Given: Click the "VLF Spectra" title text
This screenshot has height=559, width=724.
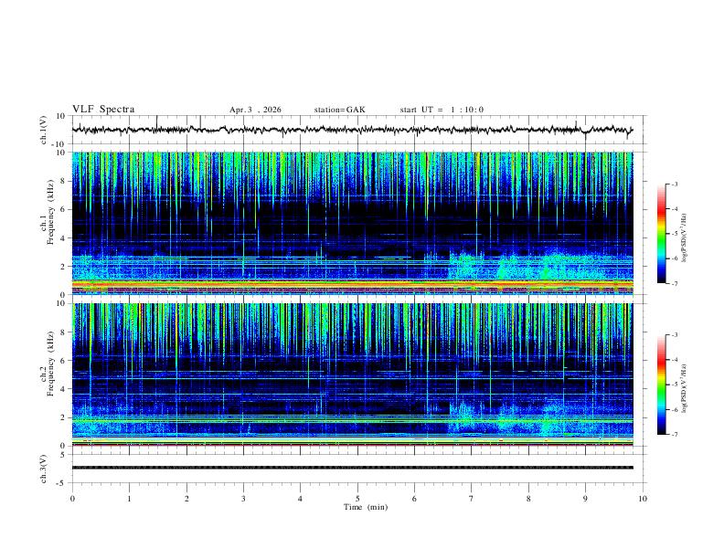Looking at the screenshot, I should (x=103, y=110).
